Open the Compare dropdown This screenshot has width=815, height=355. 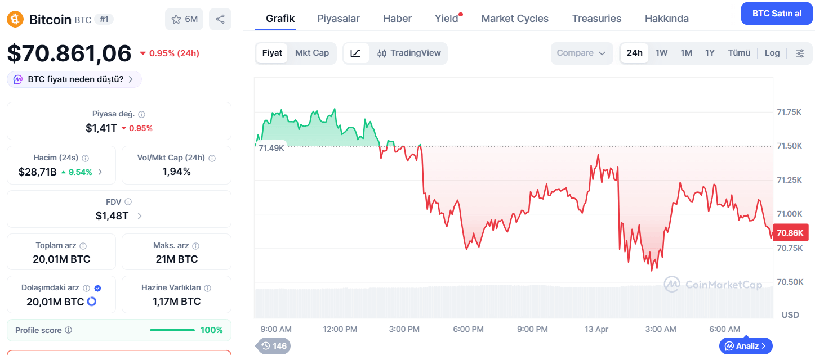(x=581, y=53)
